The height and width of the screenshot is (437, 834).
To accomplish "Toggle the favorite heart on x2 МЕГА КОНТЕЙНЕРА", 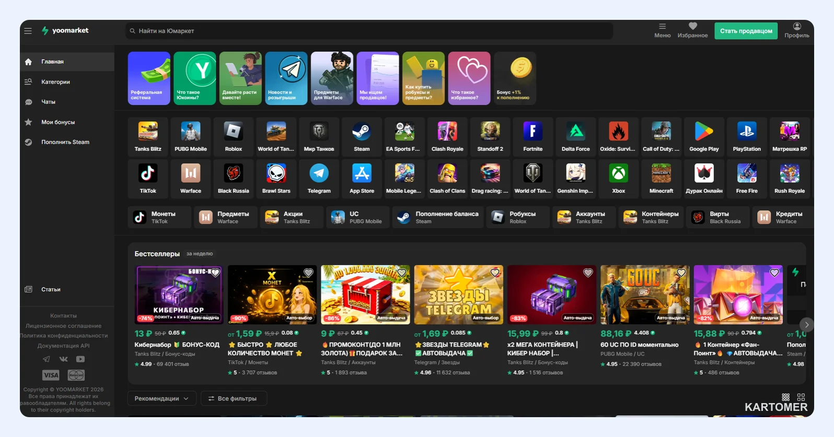I will [588, 273].
